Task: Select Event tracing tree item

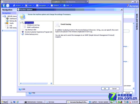Action: click(29, 23)
